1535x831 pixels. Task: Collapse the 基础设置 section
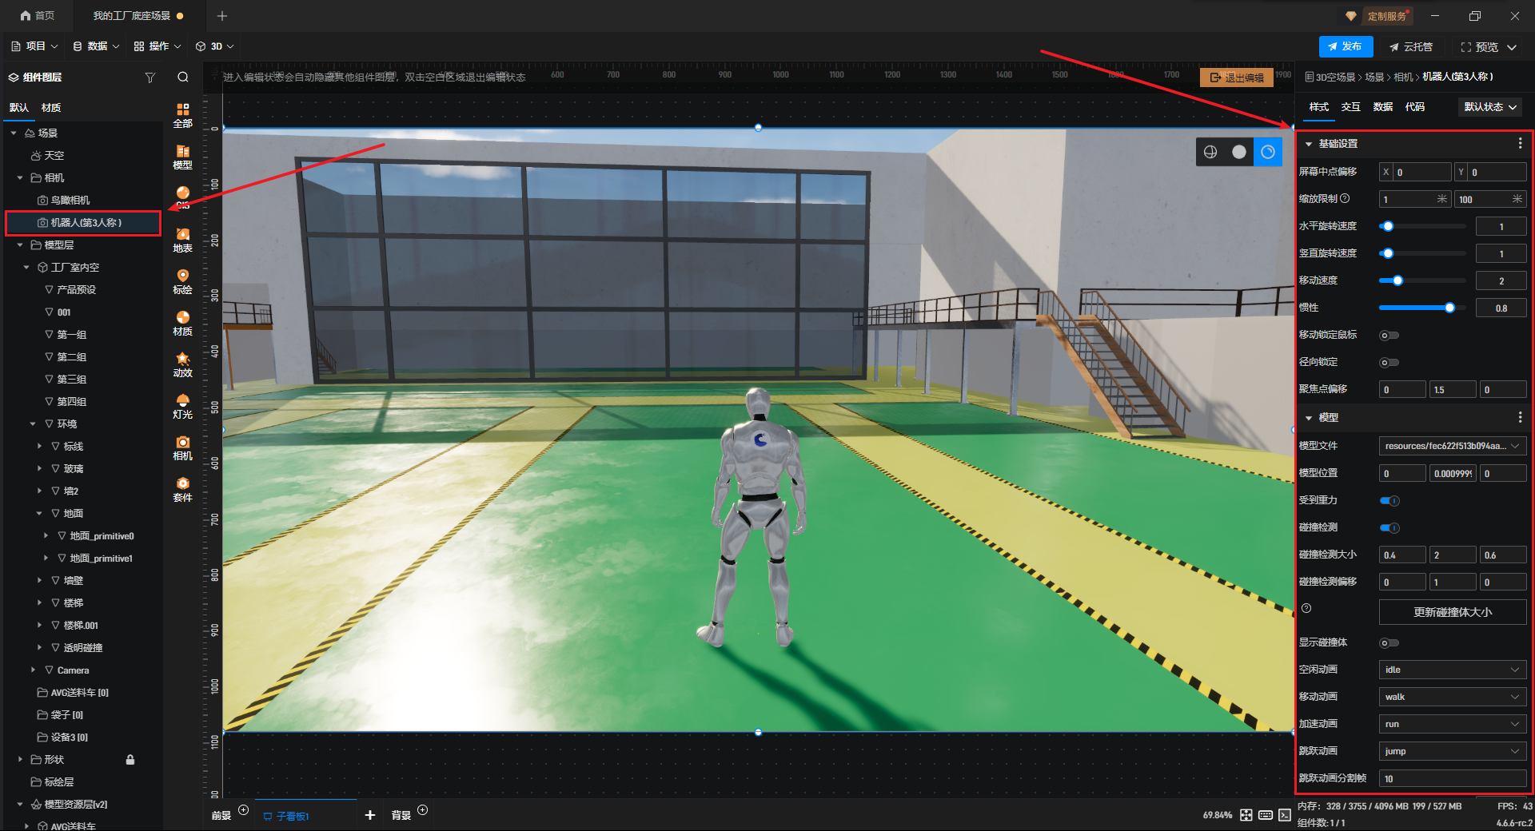(x=1309, y=144)
